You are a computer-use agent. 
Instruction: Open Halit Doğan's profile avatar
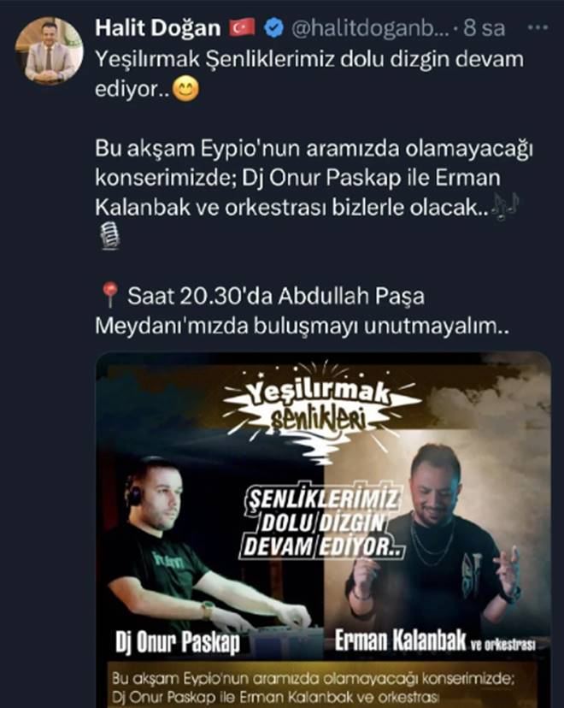[49, 51]
